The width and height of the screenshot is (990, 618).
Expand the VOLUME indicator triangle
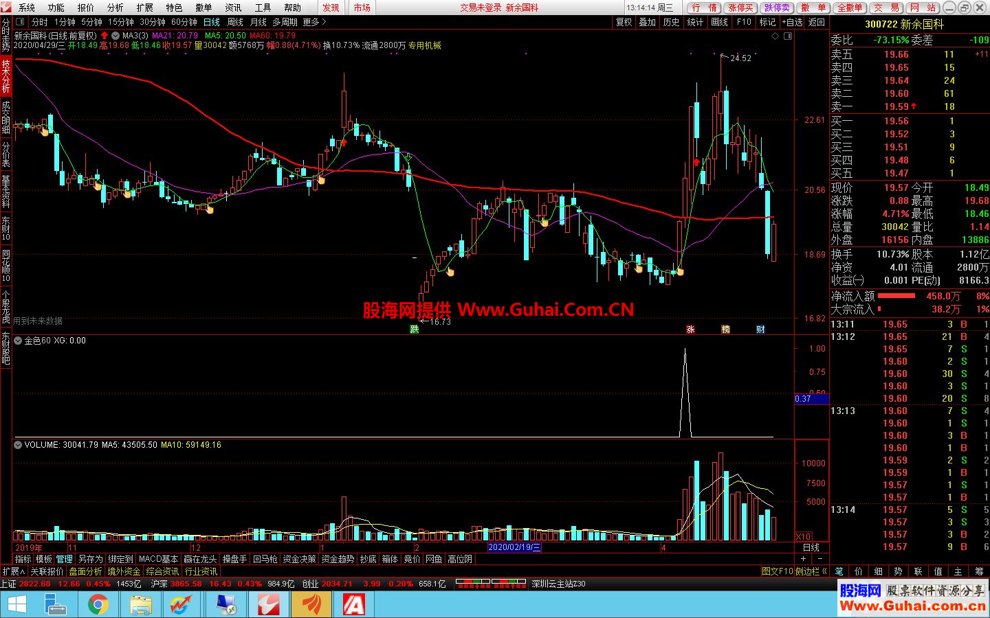click(19, 445)
